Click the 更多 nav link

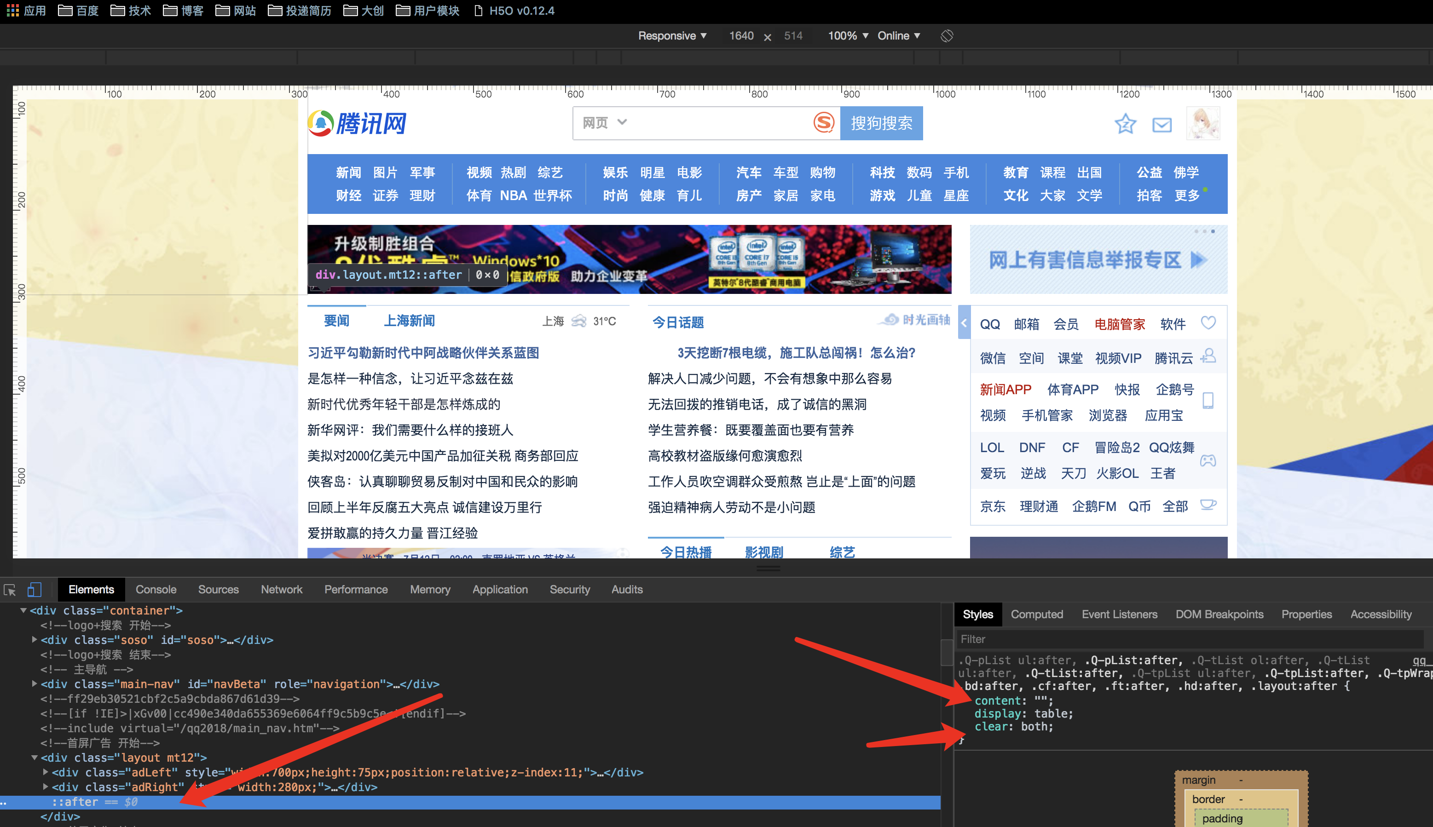tap(1186, 195)
